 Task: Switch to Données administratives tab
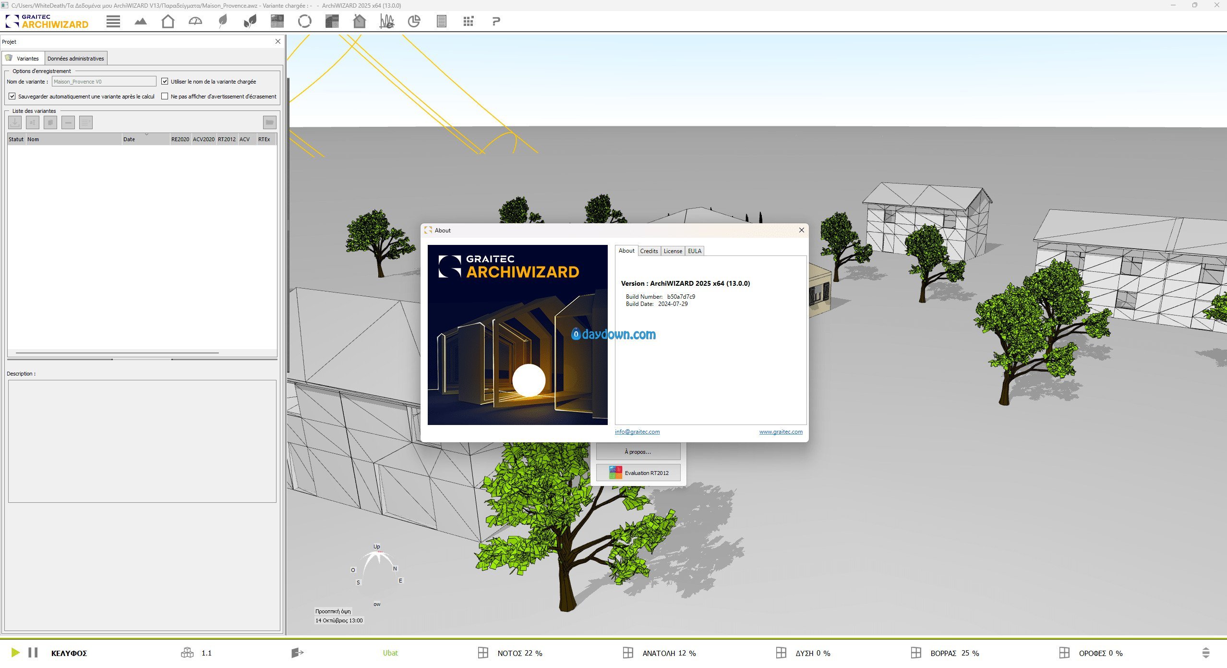pyautogui.click(x=76, y=58)
